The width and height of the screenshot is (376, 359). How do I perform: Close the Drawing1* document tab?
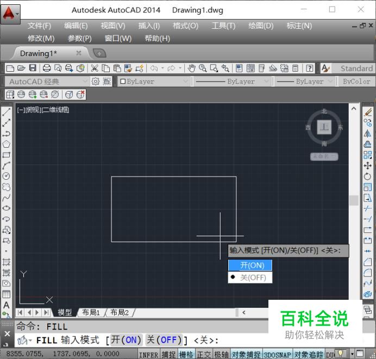[78, 53]
